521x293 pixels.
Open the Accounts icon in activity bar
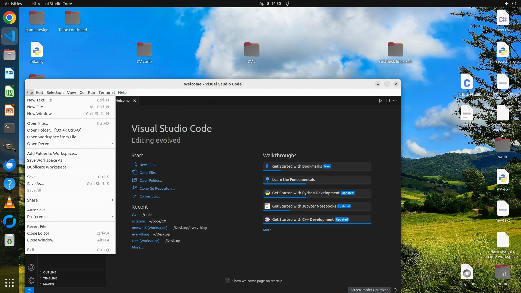point(31,268)
